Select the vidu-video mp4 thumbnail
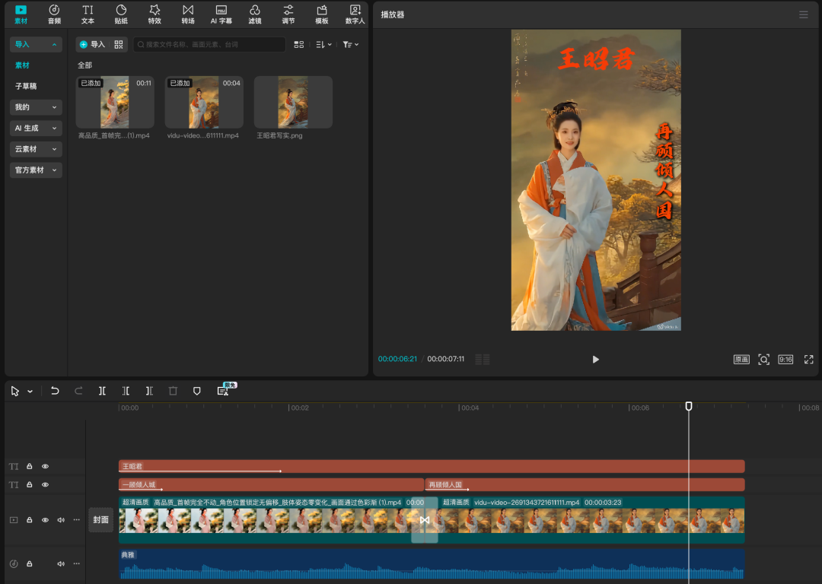 coord(204,102)
